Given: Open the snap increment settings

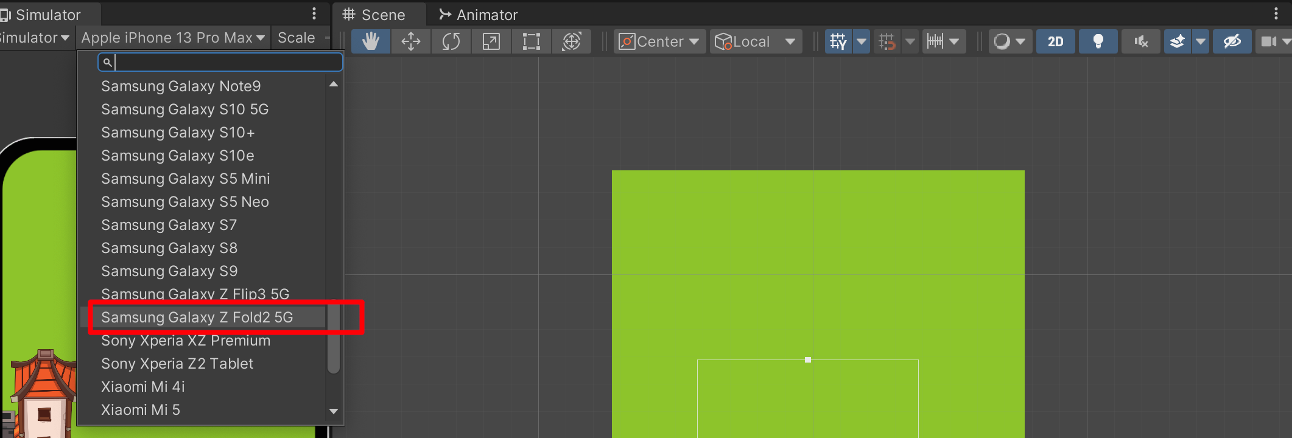Looking at the screenshot, I should tap(943, 41).
